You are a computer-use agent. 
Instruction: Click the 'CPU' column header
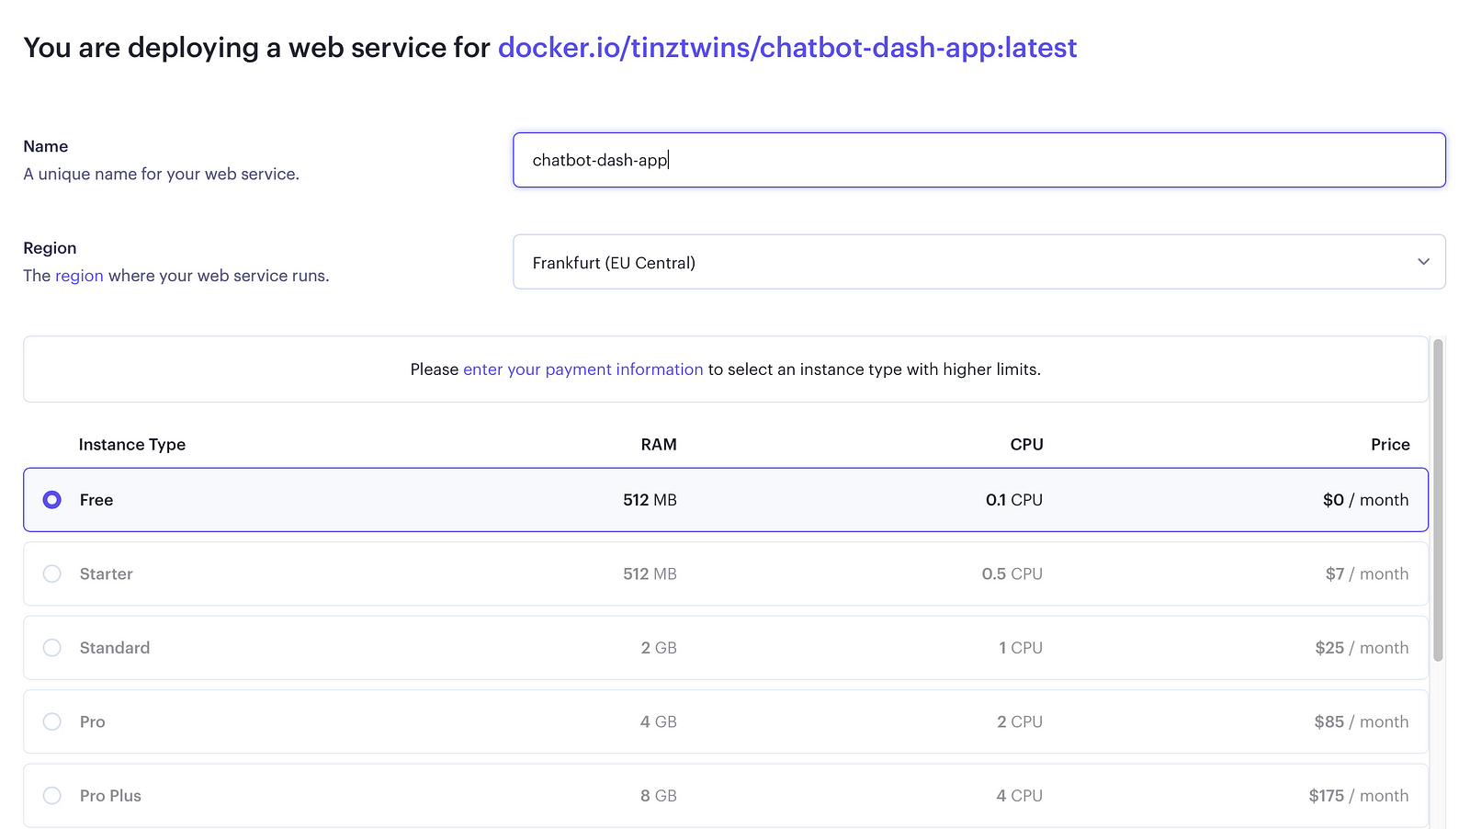(x=1027, y=445)
